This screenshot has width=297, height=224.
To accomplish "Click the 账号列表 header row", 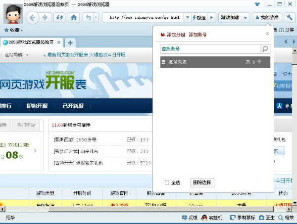I will click(x=215, y=62).
